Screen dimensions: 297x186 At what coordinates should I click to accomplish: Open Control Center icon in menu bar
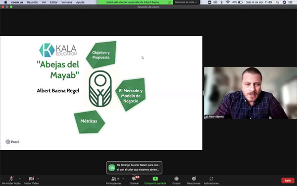[x=291, y=2]
